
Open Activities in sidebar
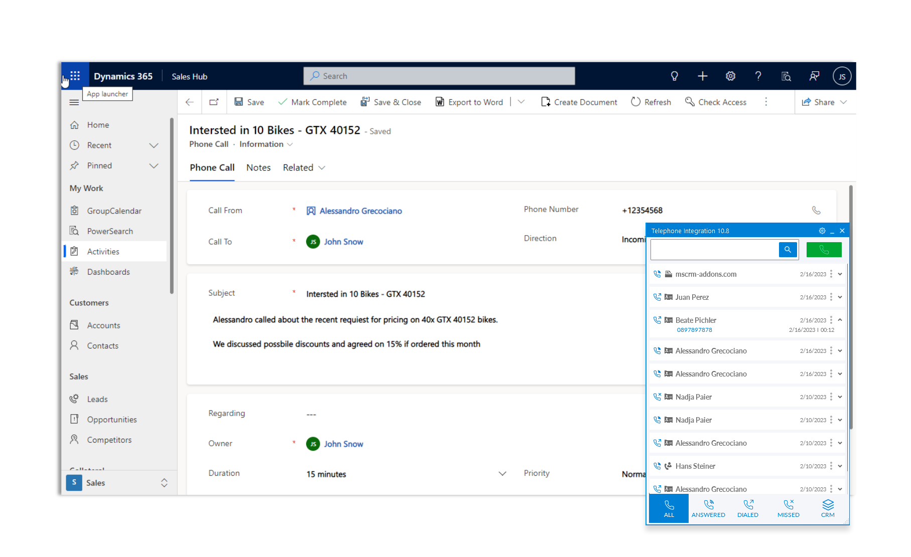coord(115,252)
